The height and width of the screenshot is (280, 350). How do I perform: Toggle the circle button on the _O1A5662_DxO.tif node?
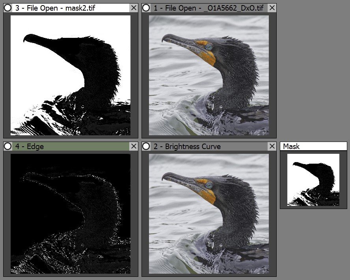(146, 8)
